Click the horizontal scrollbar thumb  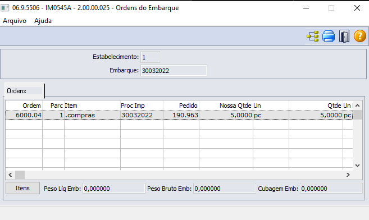coord(20,175)
